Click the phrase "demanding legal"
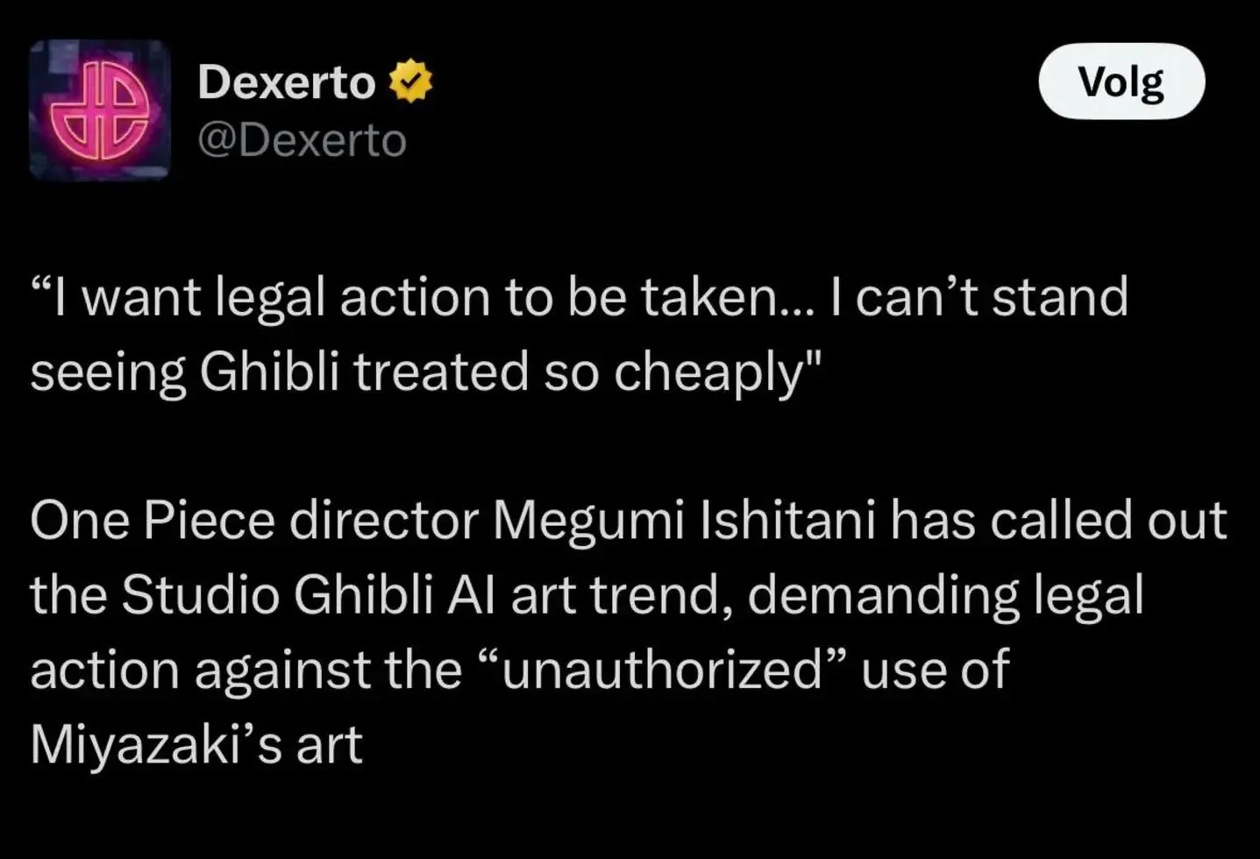1260x859 pixels. [x=945, y=596]
